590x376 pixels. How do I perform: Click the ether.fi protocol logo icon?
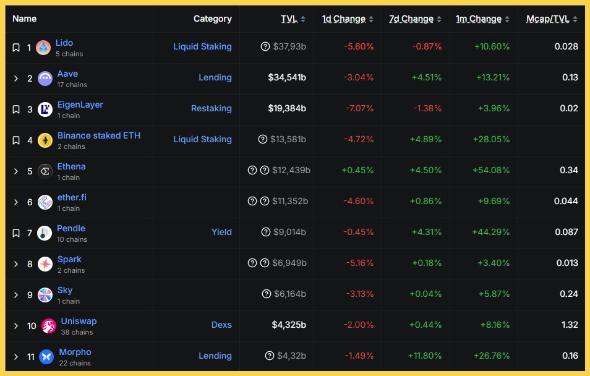coord(45,202)
